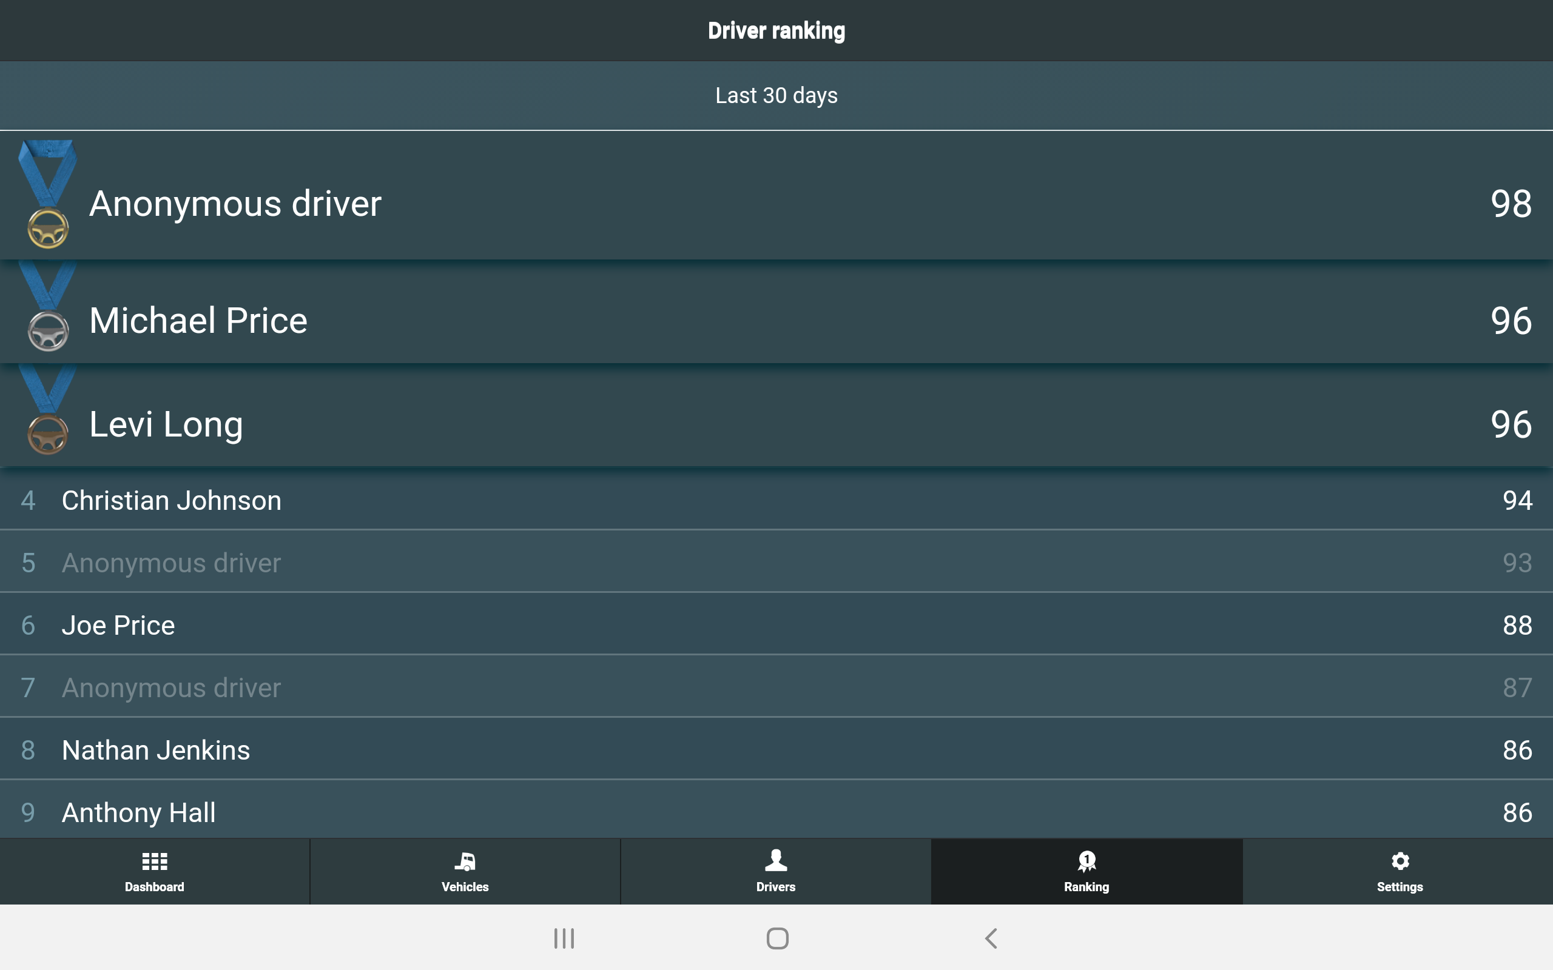This screenshot has height=970, width=1553.
Task: Select Joe Price in rank 6
Action: pyautogui.click(x=776, y=624)
